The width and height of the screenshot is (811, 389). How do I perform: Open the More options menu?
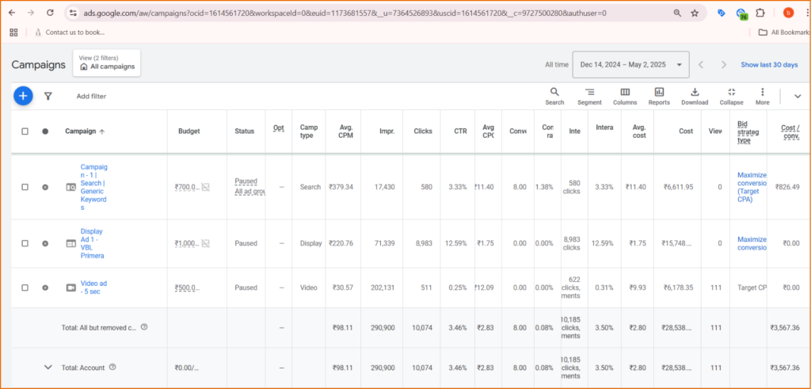point(762,96)
